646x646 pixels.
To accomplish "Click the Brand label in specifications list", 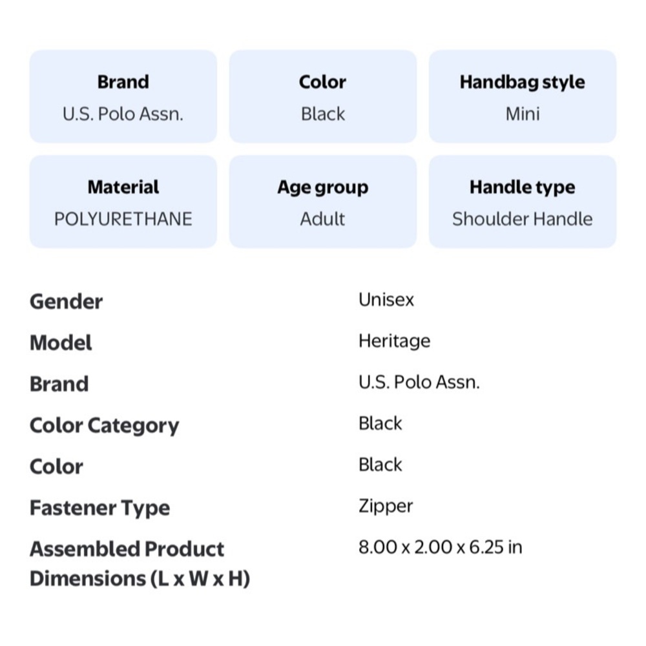I will [x=59, y=384].
